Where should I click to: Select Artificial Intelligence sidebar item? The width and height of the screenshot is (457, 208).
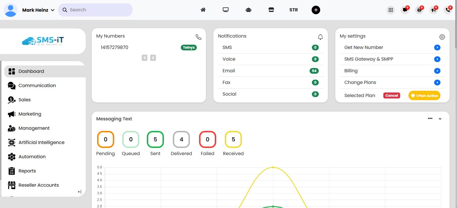41,142
